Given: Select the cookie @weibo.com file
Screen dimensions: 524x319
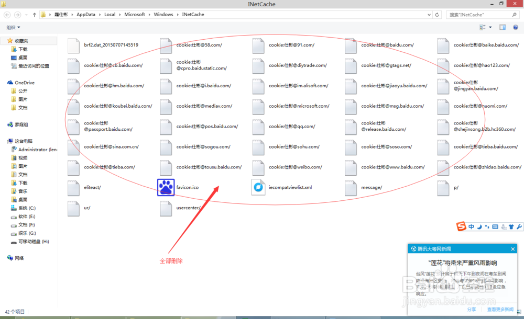Looking at the screenshot, I should pos(287,167).
